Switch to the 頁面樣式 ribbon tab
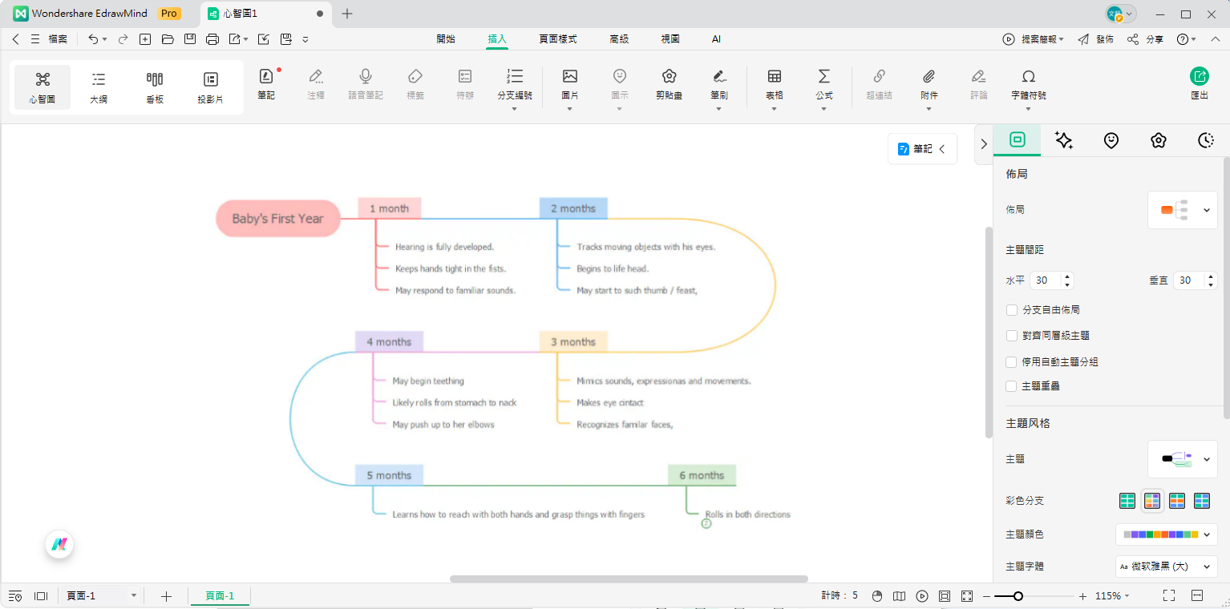The image size is (1230, 609). click(557, 38)
